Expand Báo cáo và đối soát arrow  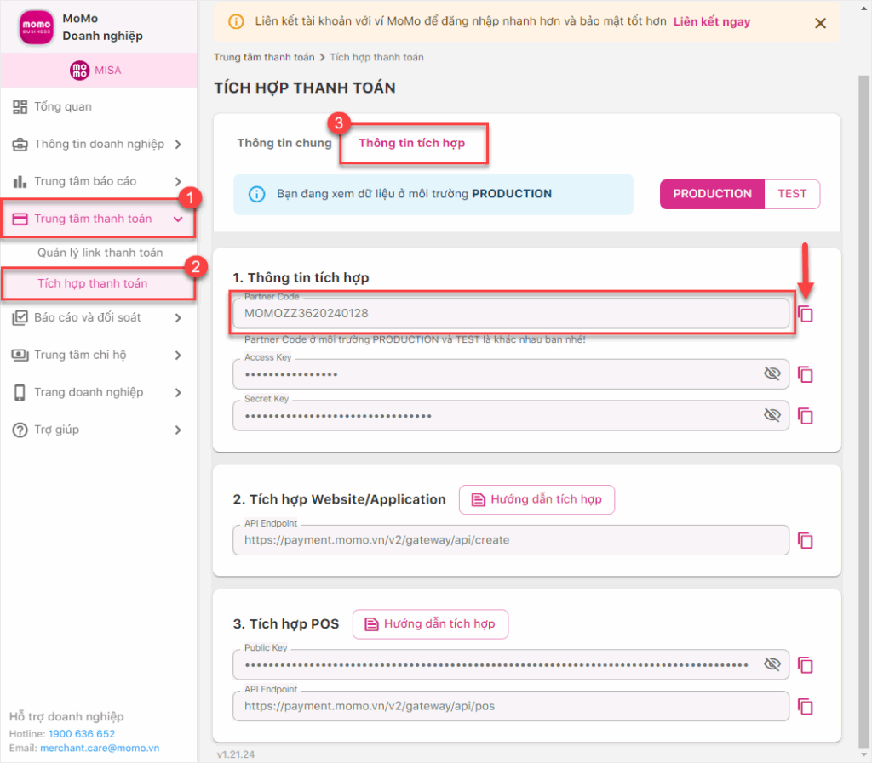pyautogui.click(x=178, y=318)
